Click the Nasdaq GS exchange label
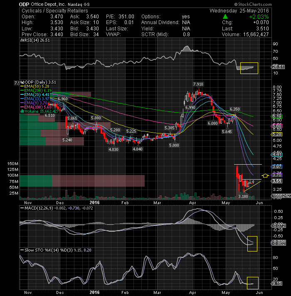Viewport: 291px width, 296px height. pyautogui.click(x=79, y=4)
